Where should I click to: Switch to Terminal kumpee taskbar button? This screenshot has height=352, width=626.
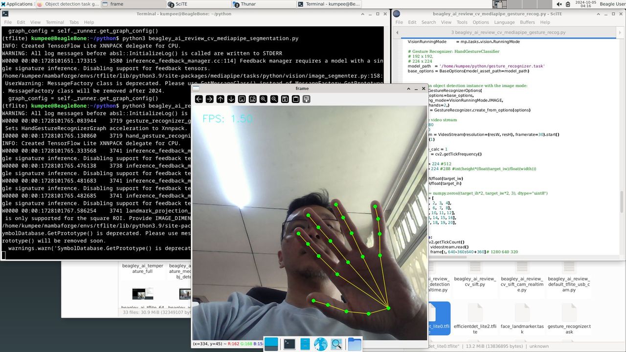329,4
